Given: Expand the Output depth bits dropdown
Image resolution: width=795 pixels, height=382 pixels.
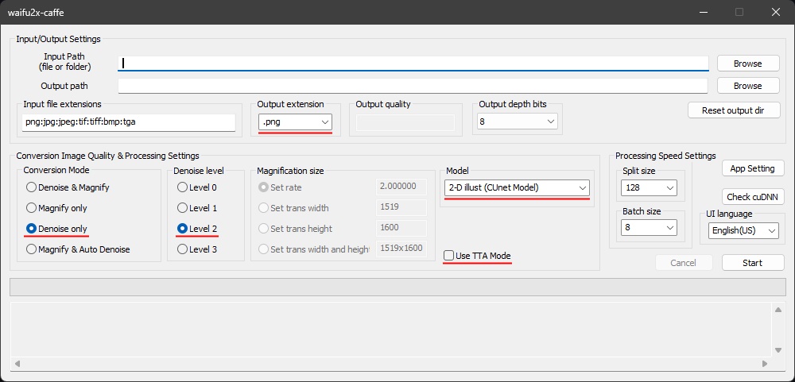Looking at the screenshot, I should click(517, 122).
